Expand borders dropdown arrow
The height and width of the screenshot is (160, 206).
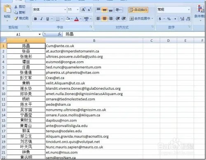point(62,19)
